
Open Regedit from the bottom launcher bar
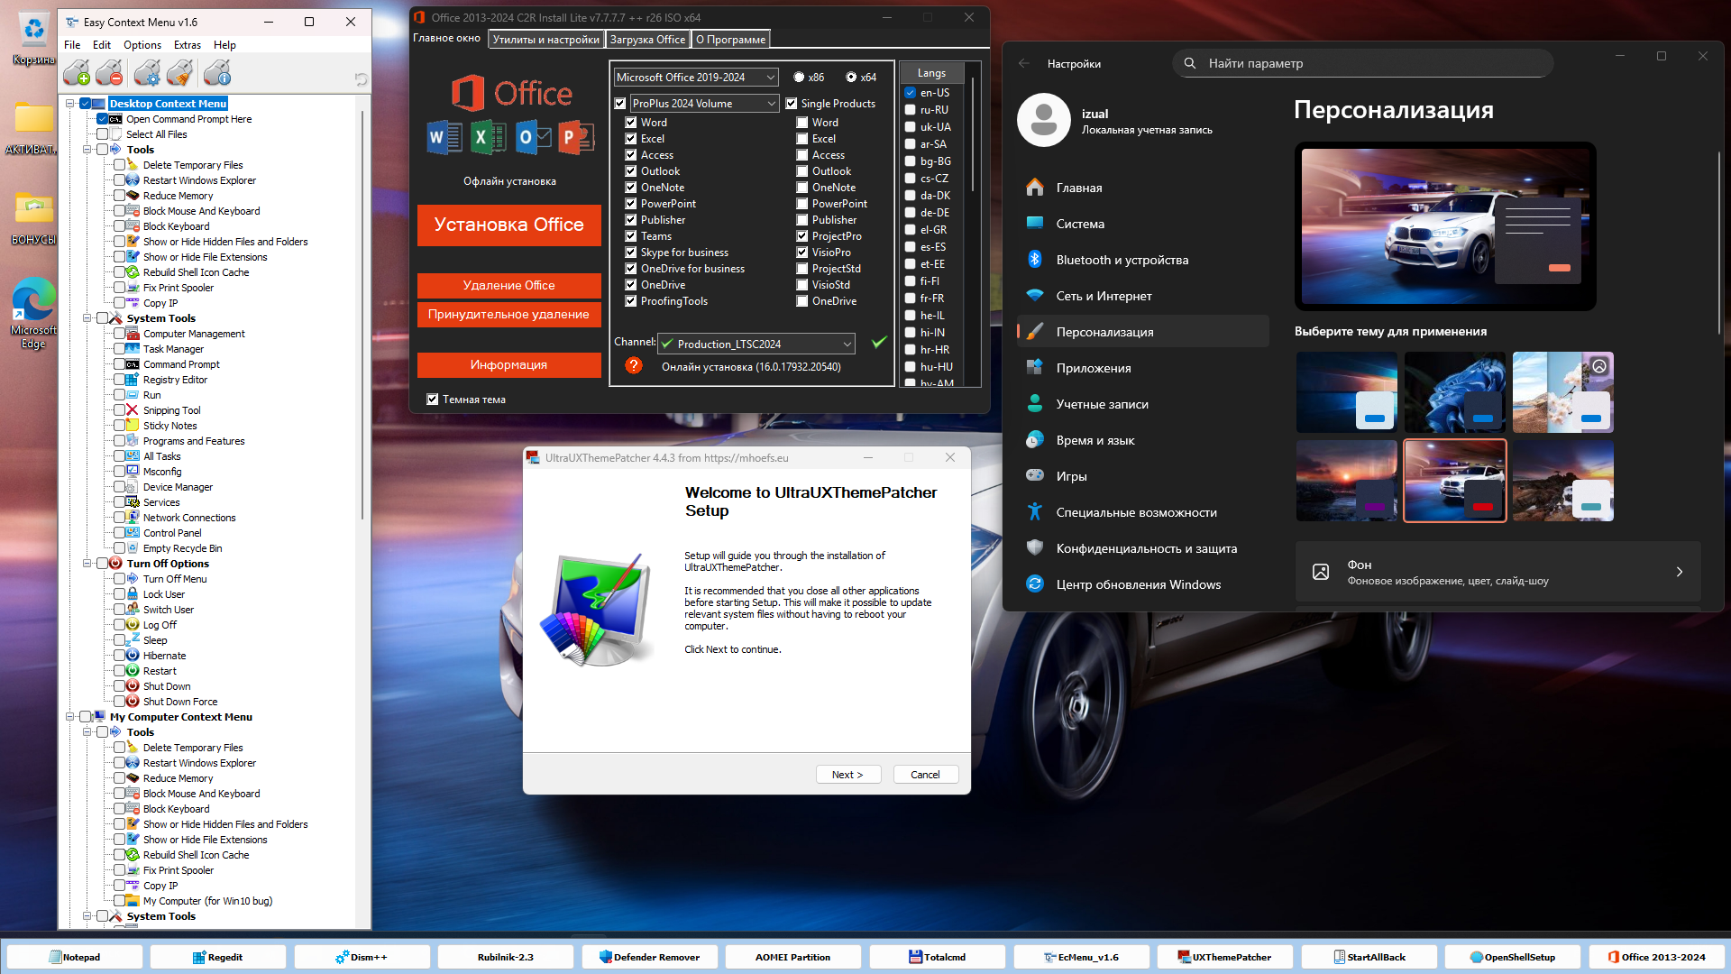coord(217,957)
